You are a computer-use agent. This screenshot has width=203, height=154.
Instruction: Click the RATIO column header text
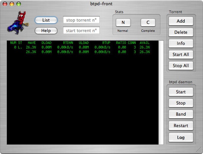tap(121, 43)
